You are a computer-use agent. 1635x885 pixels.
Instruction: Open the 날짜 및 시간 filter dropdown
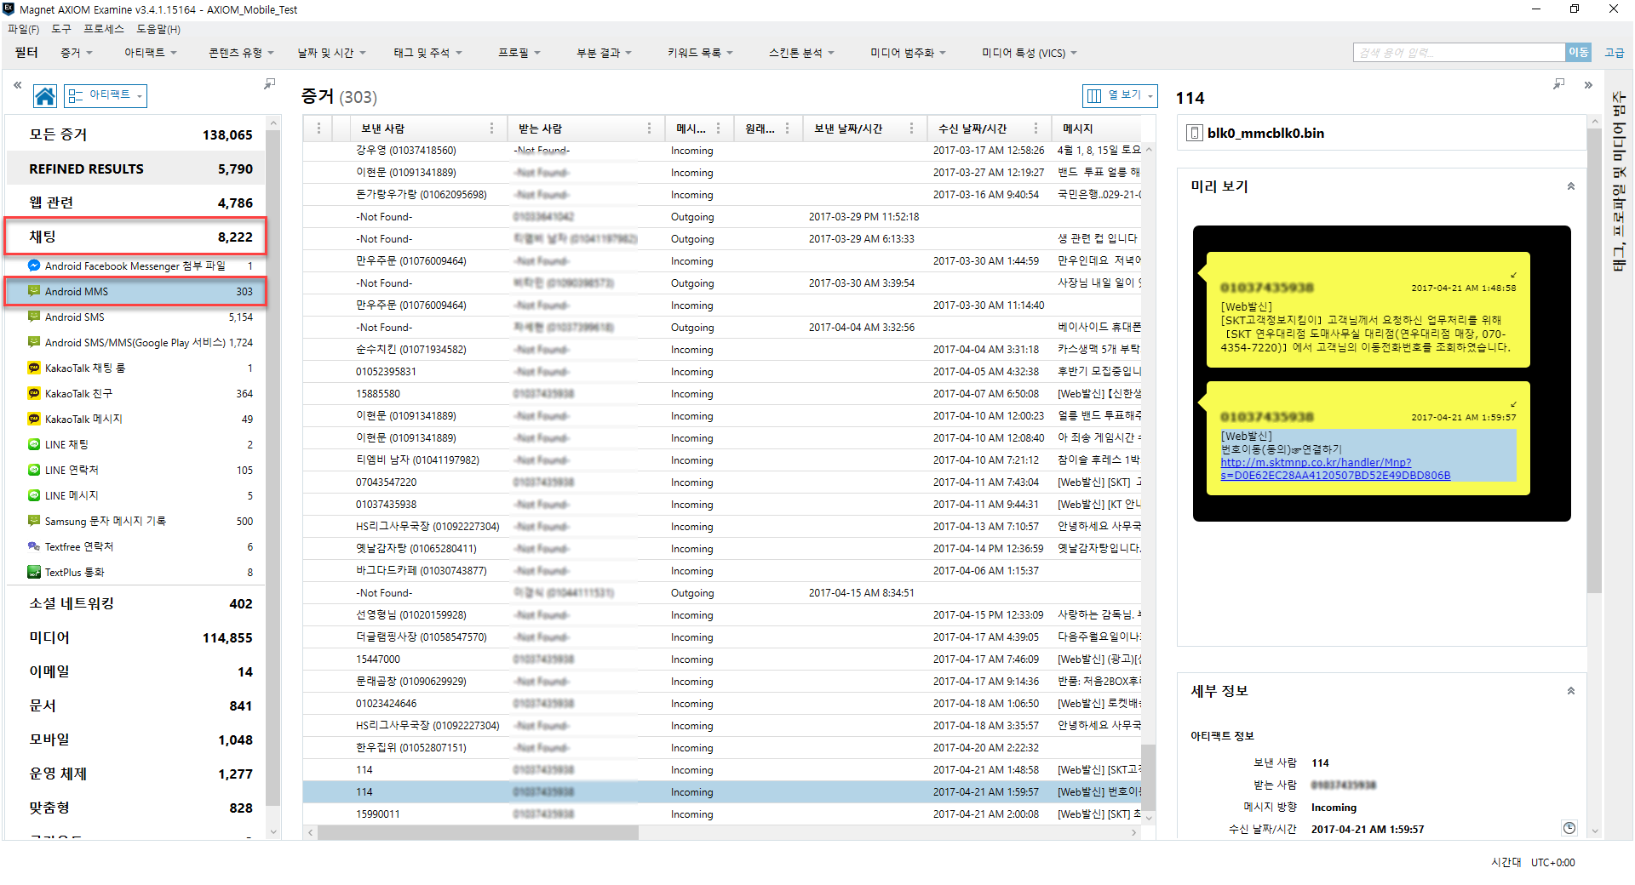331,53
